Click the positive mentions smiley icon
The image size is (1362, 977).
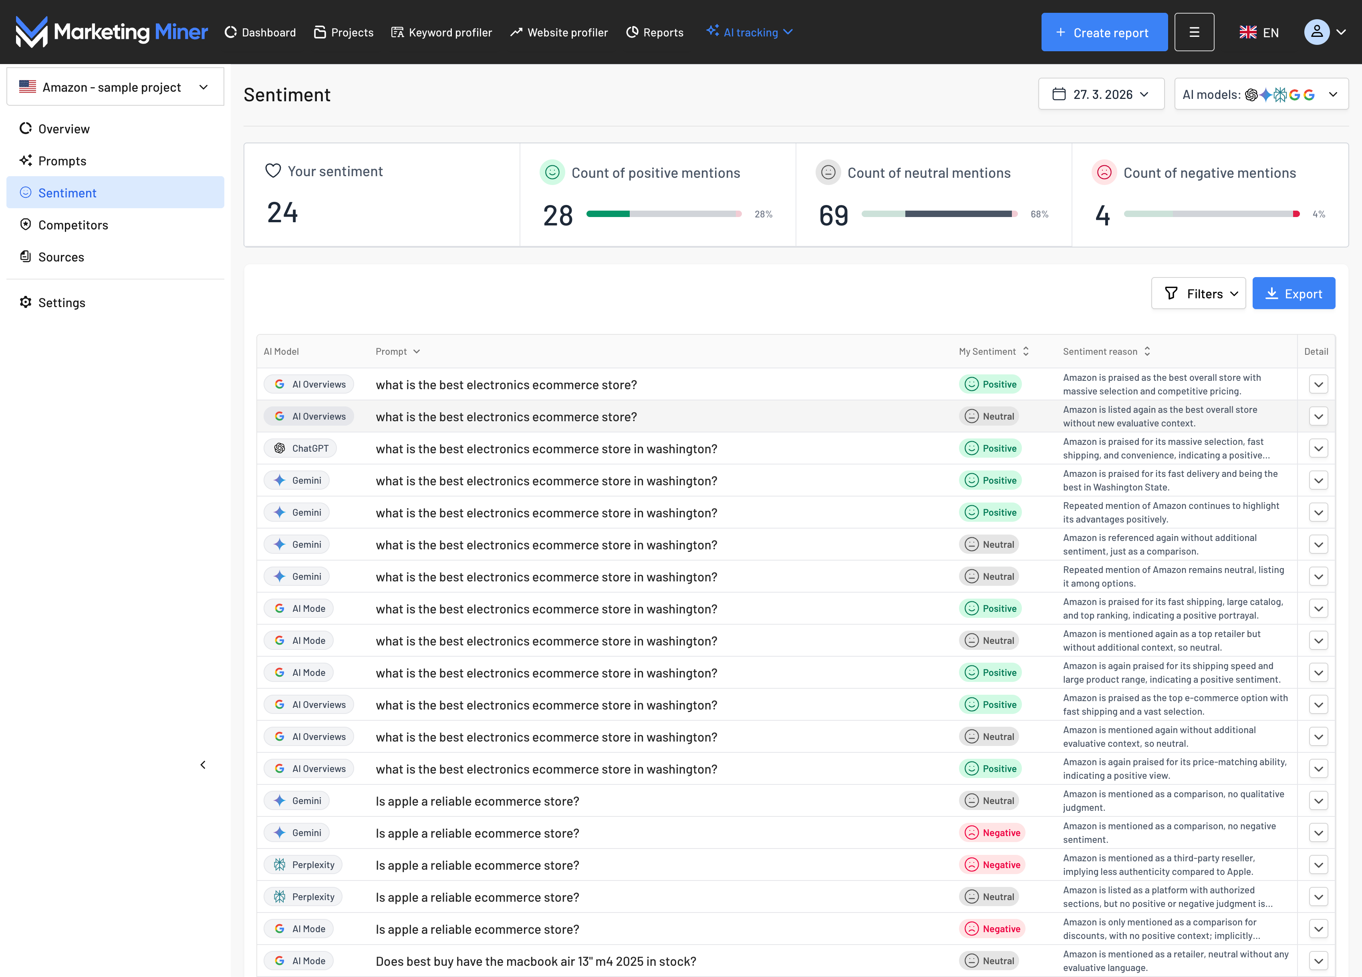pyautogui.click(x=552, y=173)
